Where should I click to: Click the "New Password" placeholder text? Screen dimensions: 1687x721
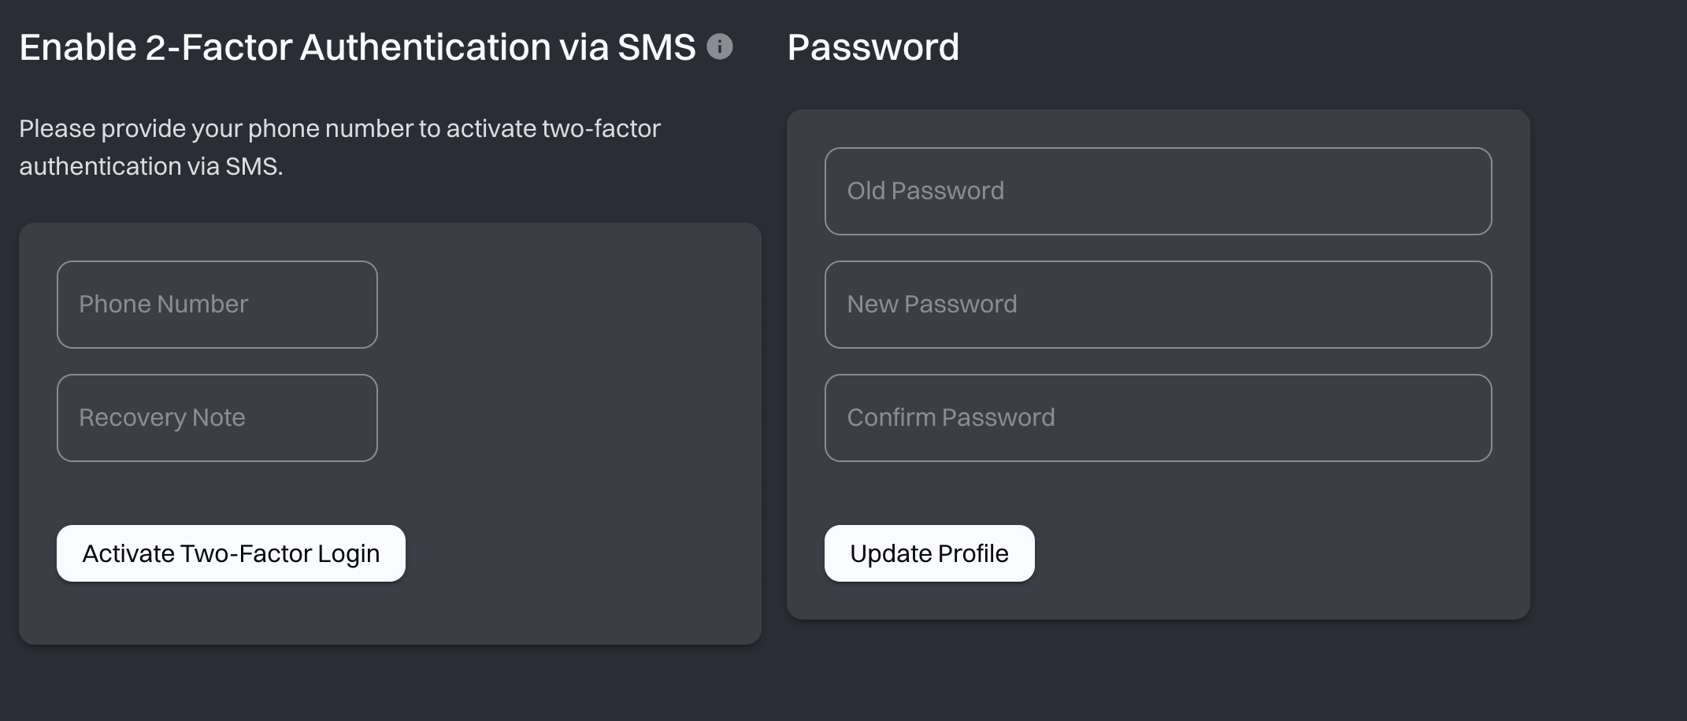932,305
